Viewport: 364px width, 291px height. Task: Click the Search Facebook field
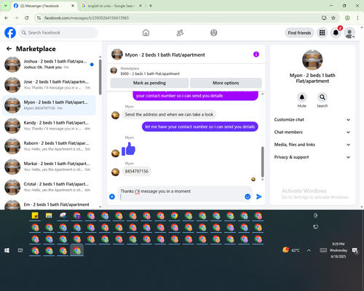(x=58, y=33)
